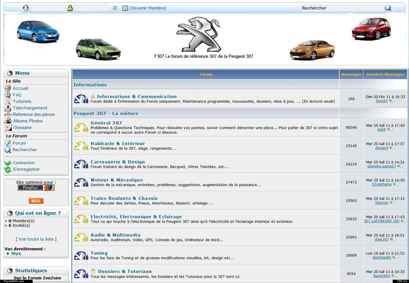Click the Général 307 forum icon
The width and height of the screenshot is (409, 283).
tap(81, 128)
